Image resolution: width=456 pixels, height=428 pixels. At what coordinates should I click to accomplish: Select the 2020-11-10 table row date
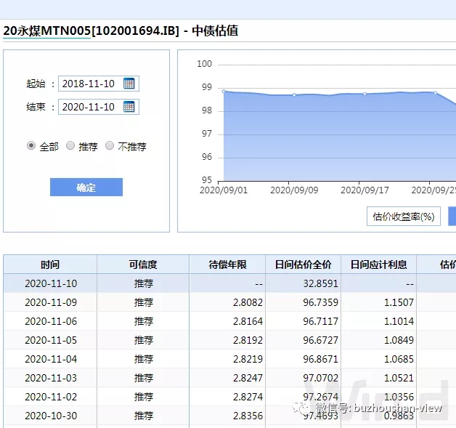point(51,283)
